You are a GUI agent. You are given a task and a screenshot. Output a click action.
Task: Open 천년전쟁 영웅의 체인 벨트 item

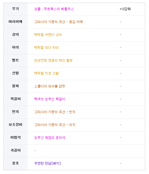tap(53, 61)
